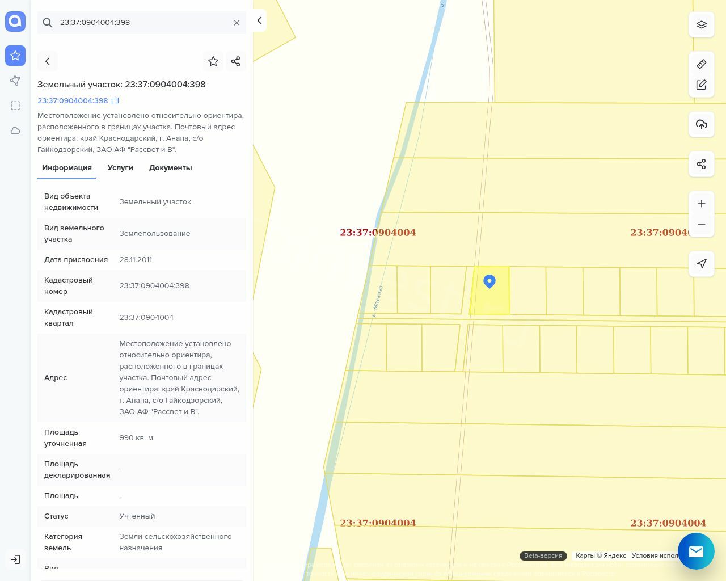This screenshot has width=726, height=581.
Task: Open the mail chat support button
Action: coord(696,551)
